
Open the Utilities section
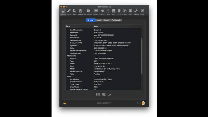136,12
